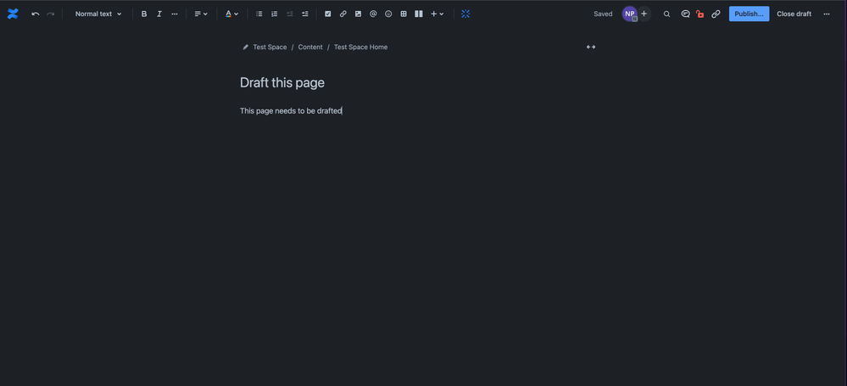
Task: Redo the last undone edit
Action: (x=50, y=14)
